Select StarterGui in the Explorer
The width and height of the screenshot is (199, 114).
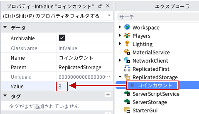pyautogui.click(x=145, y=111)
